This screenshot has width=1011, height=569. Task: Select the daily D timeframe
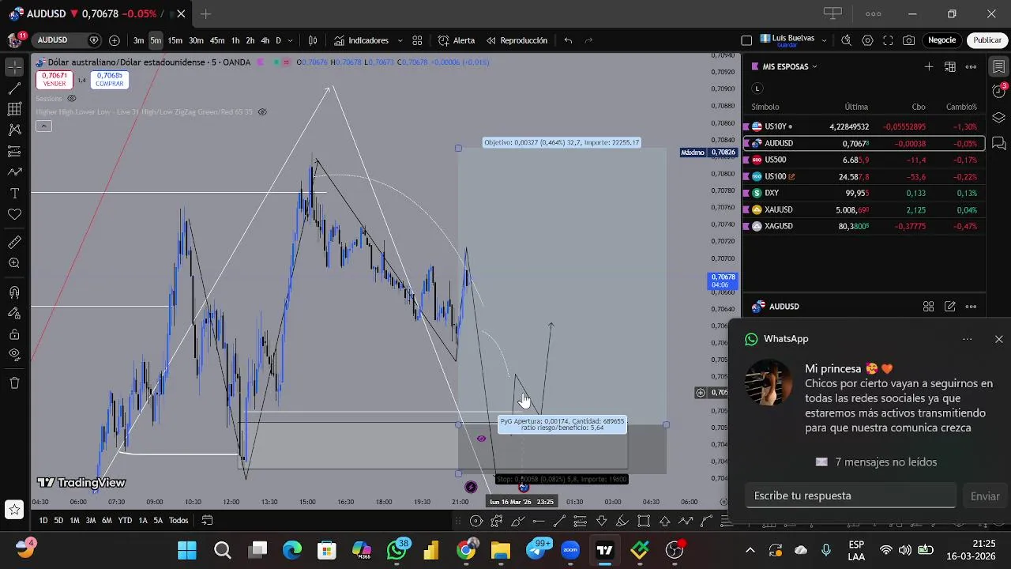278,40
